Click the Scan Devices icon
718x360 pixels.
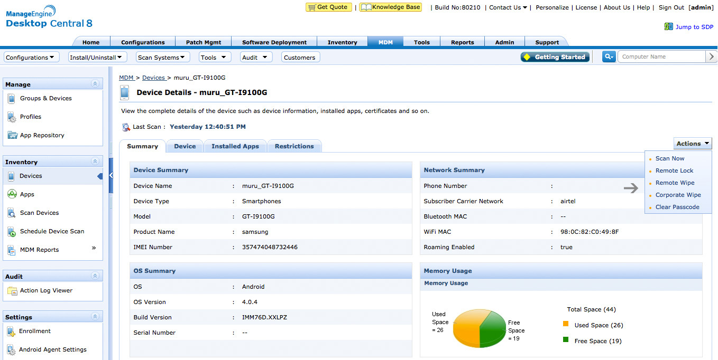[x=12, y=213]
